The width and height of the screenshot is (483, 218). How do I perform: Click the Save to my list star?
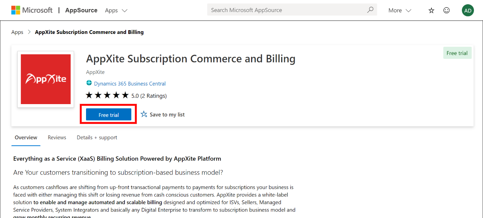[144, 114]
